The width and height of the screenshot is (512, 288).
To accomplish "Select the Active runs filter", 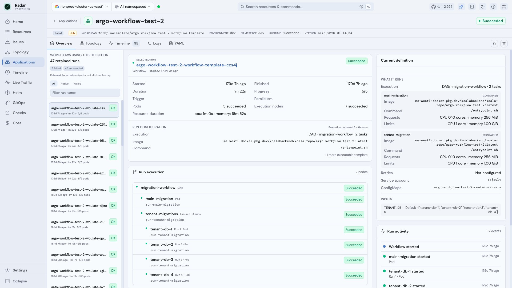I will [65, 84].
